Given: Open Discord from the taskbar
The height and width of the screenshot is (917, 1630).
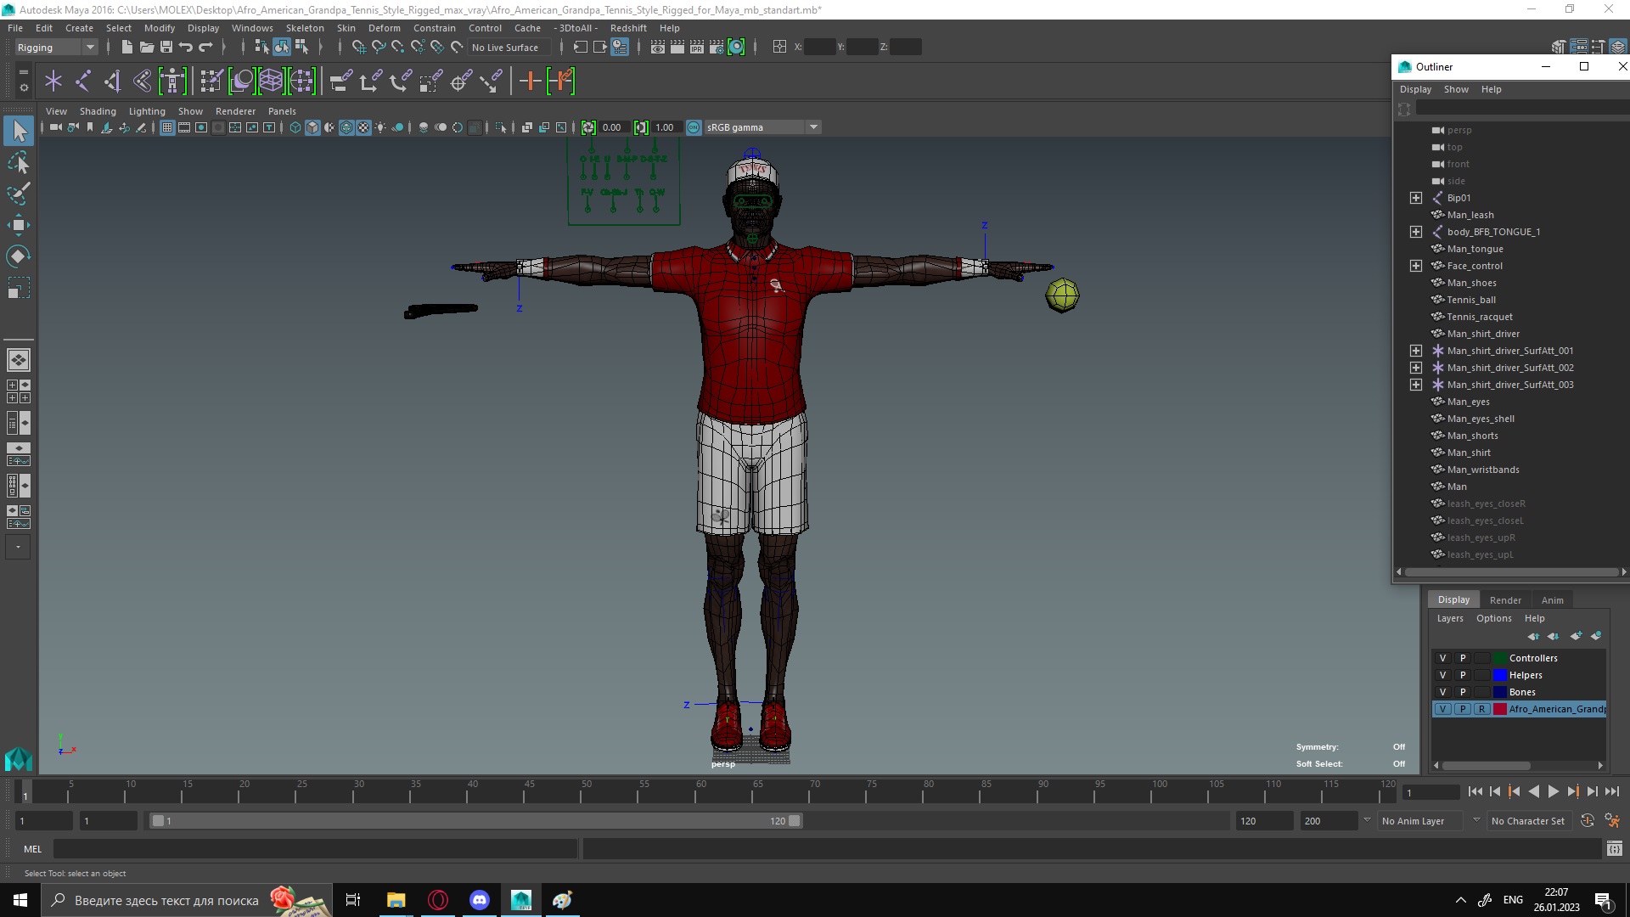Looking at the screenshot, I should pyautogui.click(x=480, y=900).
